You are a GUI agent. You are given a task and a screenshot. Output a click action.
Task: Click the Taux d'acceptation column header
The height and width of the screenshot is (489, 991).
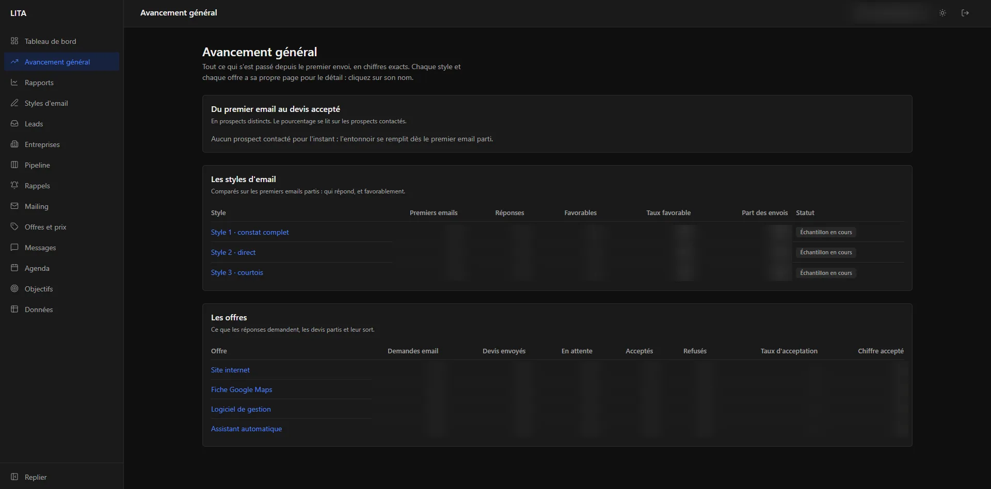point(789,351)
